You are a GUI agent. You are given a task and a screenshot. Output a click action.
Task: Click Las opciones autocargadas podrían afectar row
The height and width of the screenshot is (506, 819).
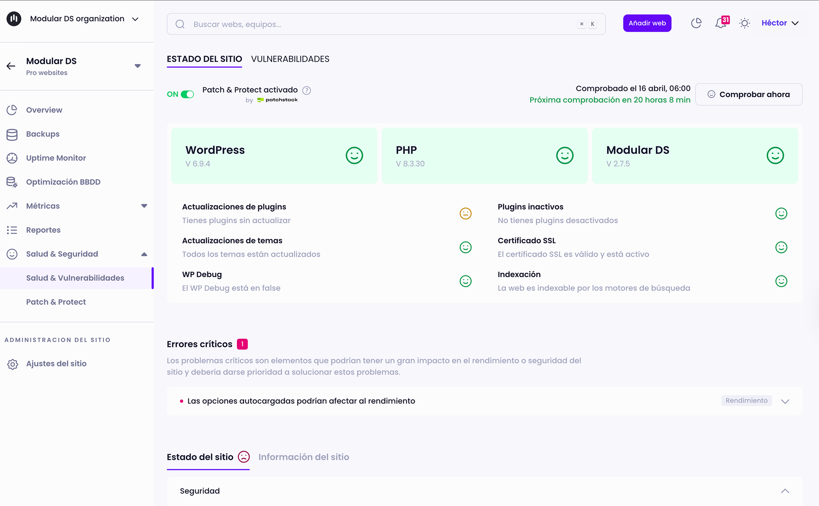tap(484, 401)
